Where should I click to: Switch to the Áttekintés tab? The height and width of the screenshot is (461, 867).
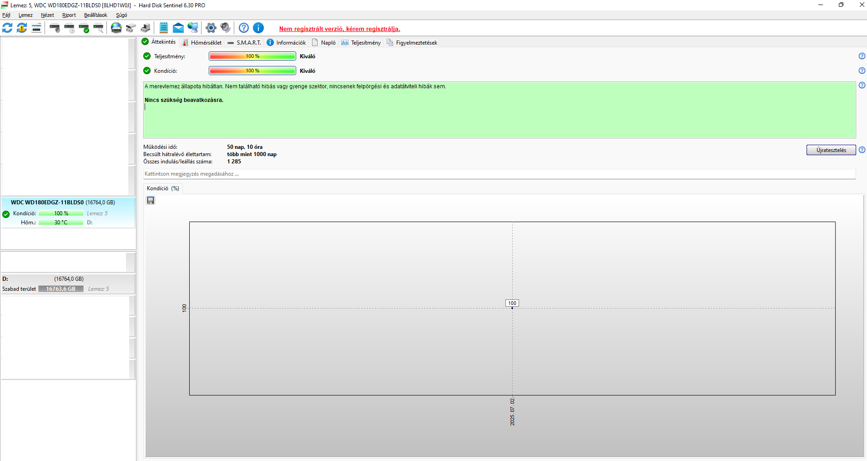pos(159,42)
